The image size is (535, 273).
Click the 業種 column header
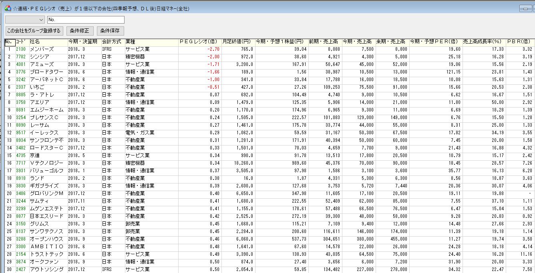(131, 42)
